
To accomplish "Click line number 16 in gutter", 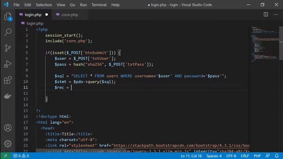I will [26, 117].
